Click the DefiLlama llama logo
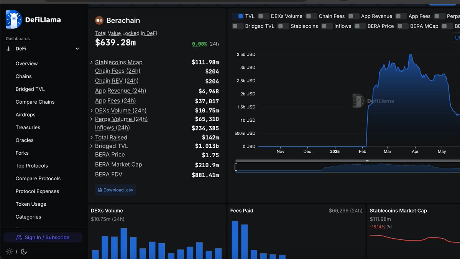This screenshot has width=460, height=259. [14, 19]
